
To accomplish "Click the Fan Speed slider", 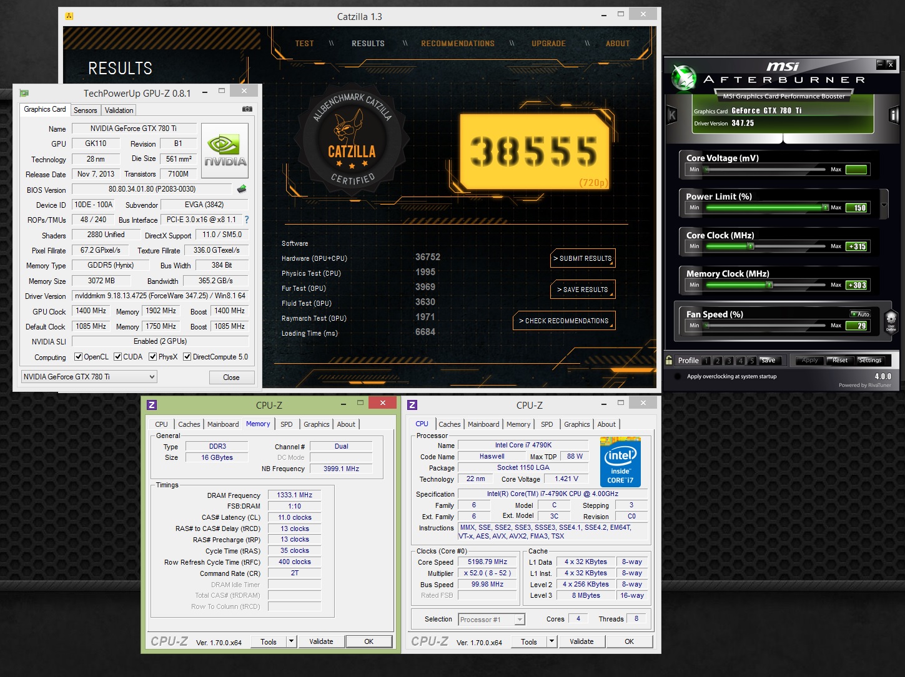I will click(x=766, y=325).
